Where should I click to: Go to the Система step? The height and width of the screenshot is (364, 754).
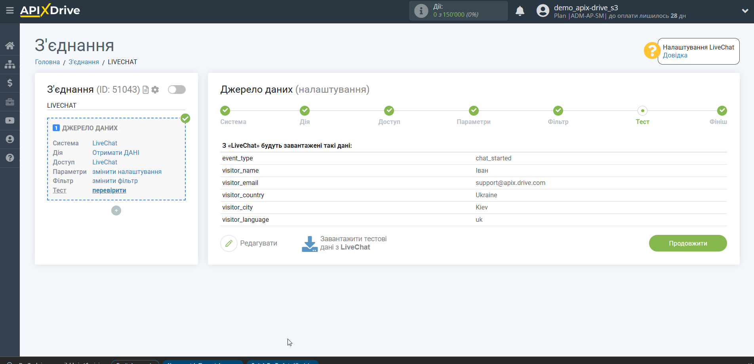pyautogui.click(x=225, y=111)
